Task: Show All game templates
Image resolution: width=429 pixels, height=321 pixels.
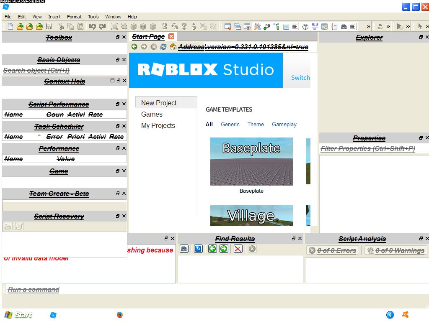Action: [209, 124]
